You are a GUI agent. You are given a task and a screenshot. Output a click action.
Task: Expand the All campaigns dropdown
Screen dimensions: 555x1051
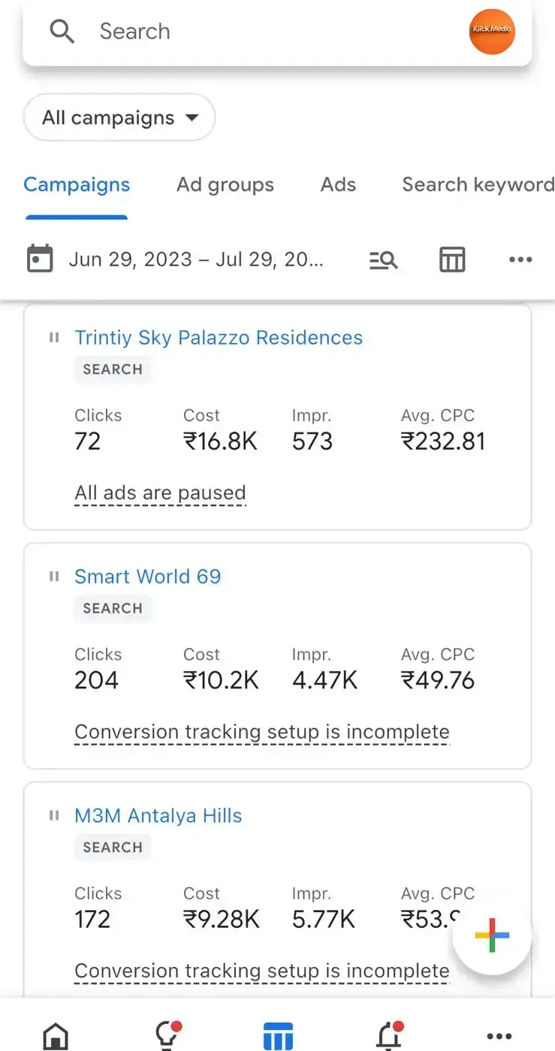pos(119,117)
